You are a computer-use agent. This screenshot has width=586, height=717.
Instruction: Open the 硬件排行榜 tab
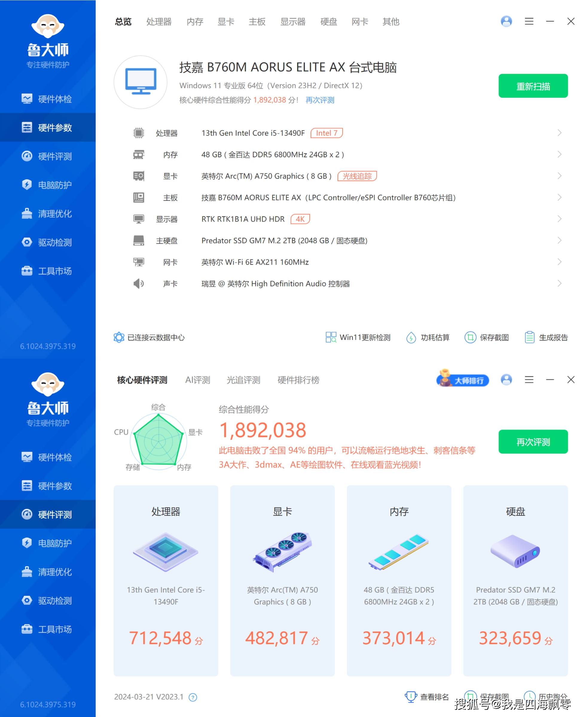pyautogui.click(x=298, y=380)
